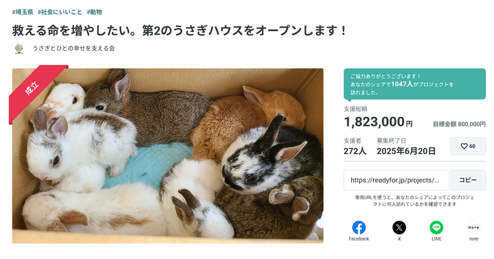Click the rabbit box project photo
The image size is (494, 259).
[168, 156]
